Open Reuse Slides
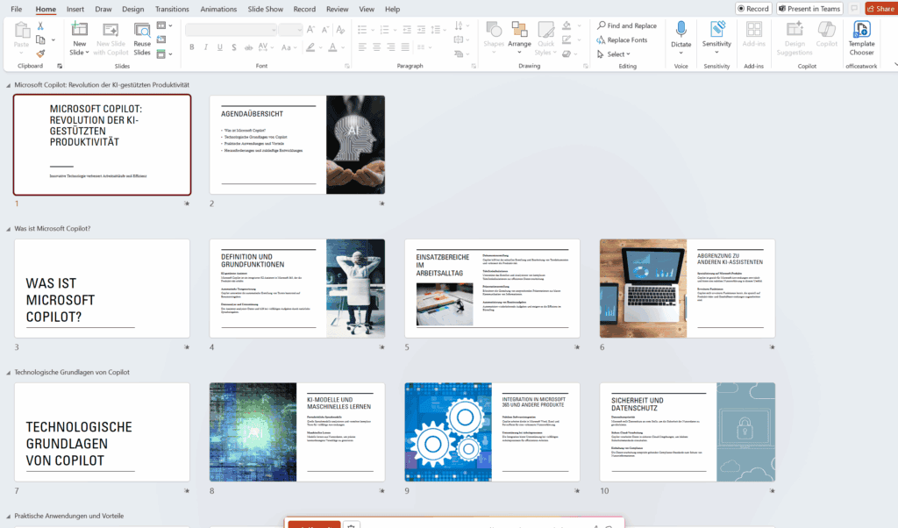This screenshot has width=898, height=528. [142, 39]
